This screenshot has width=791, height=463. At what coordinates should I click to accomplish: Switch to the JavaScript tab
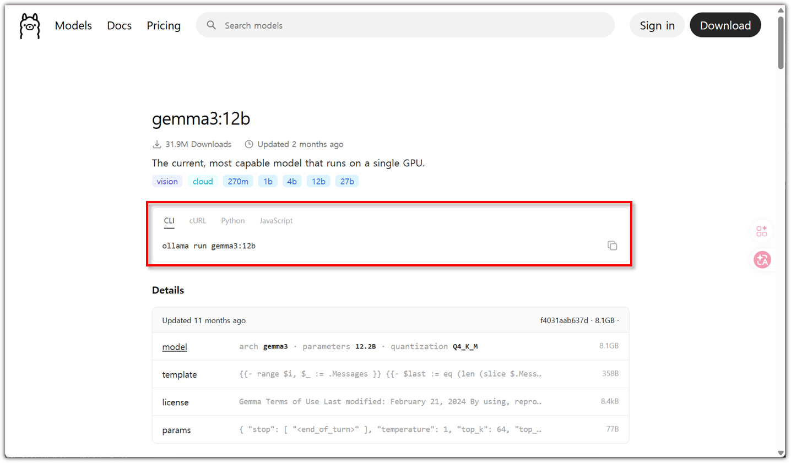click(276, 221)
